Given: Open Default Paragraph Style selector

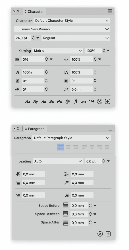Looking at the screenshot, I should coord(72,138).
